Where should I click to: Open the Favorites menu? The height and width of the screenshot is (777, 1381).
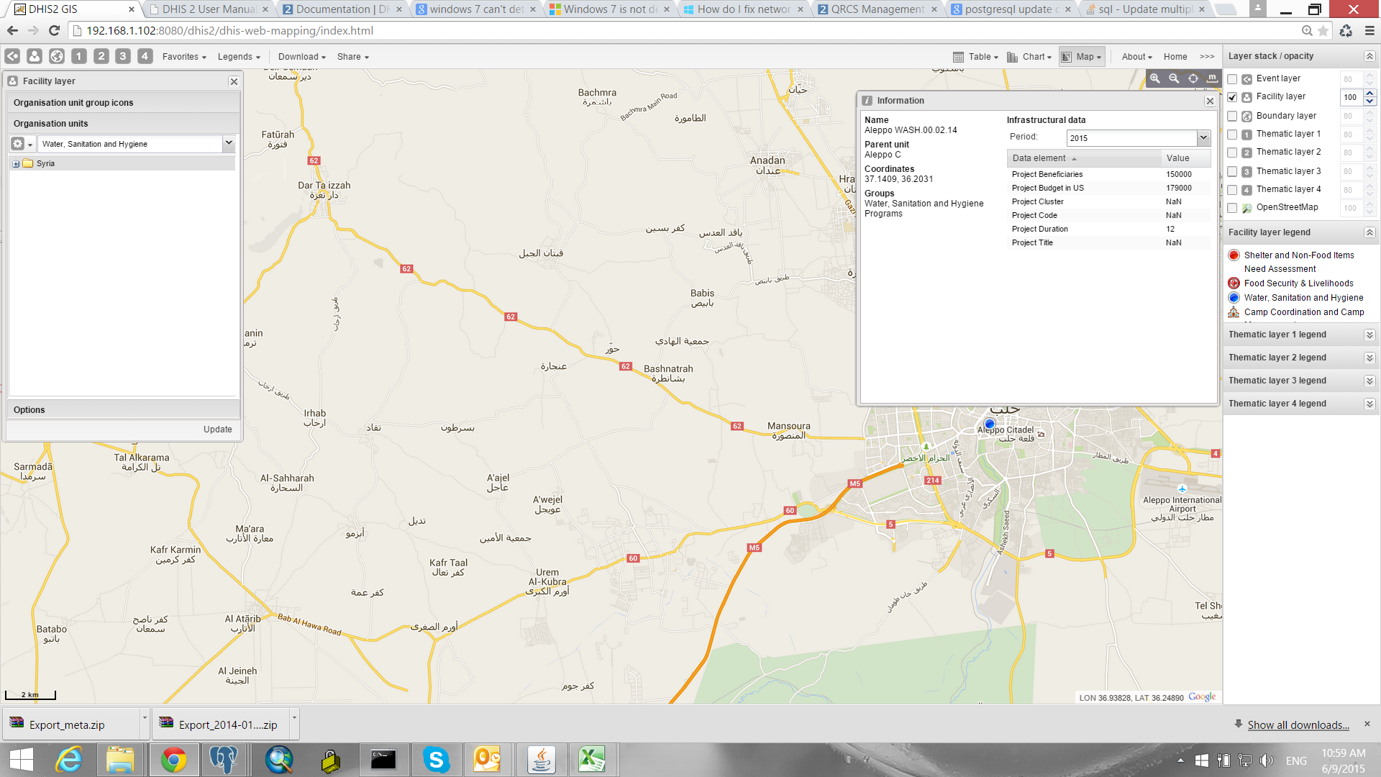(184, 57)
